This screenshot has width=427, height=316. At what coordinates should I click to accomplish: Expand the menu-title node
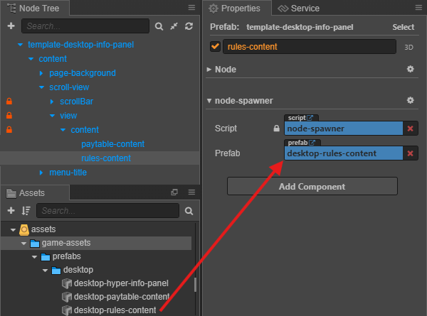41,173
